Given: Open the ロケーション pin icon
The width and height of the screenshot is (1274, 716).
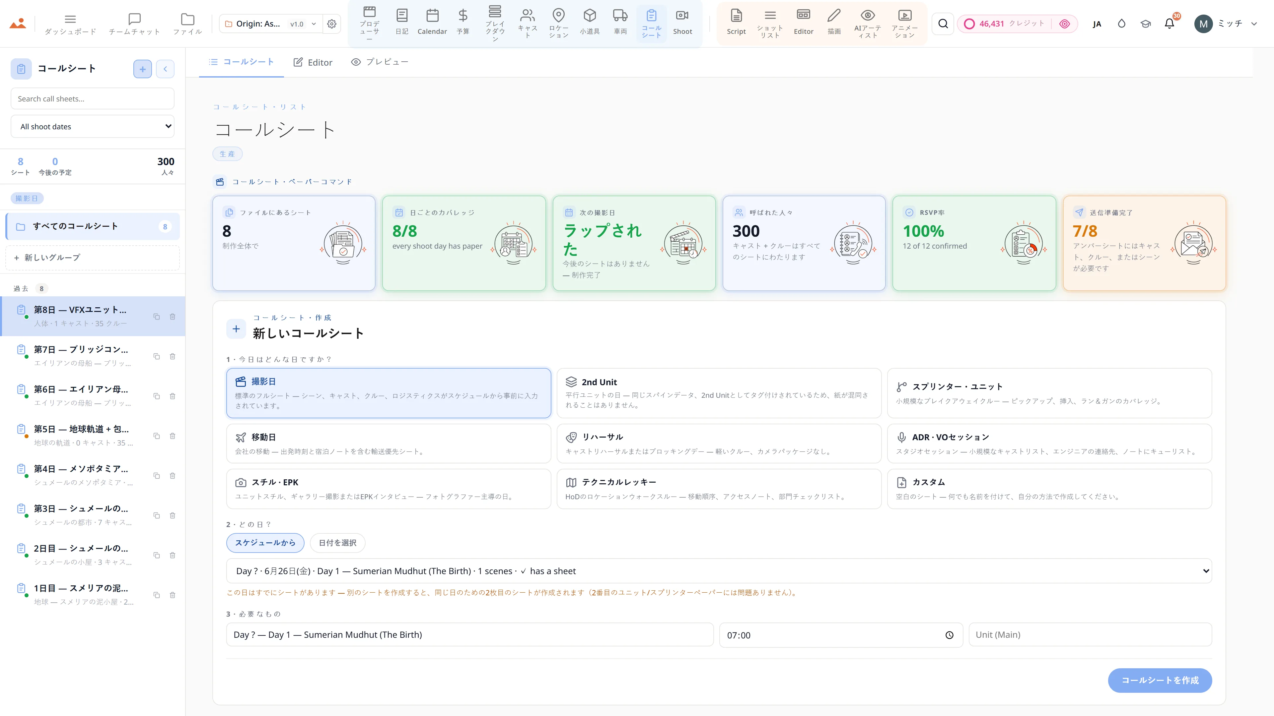Looking at the screenshot, I should point(558,15).
